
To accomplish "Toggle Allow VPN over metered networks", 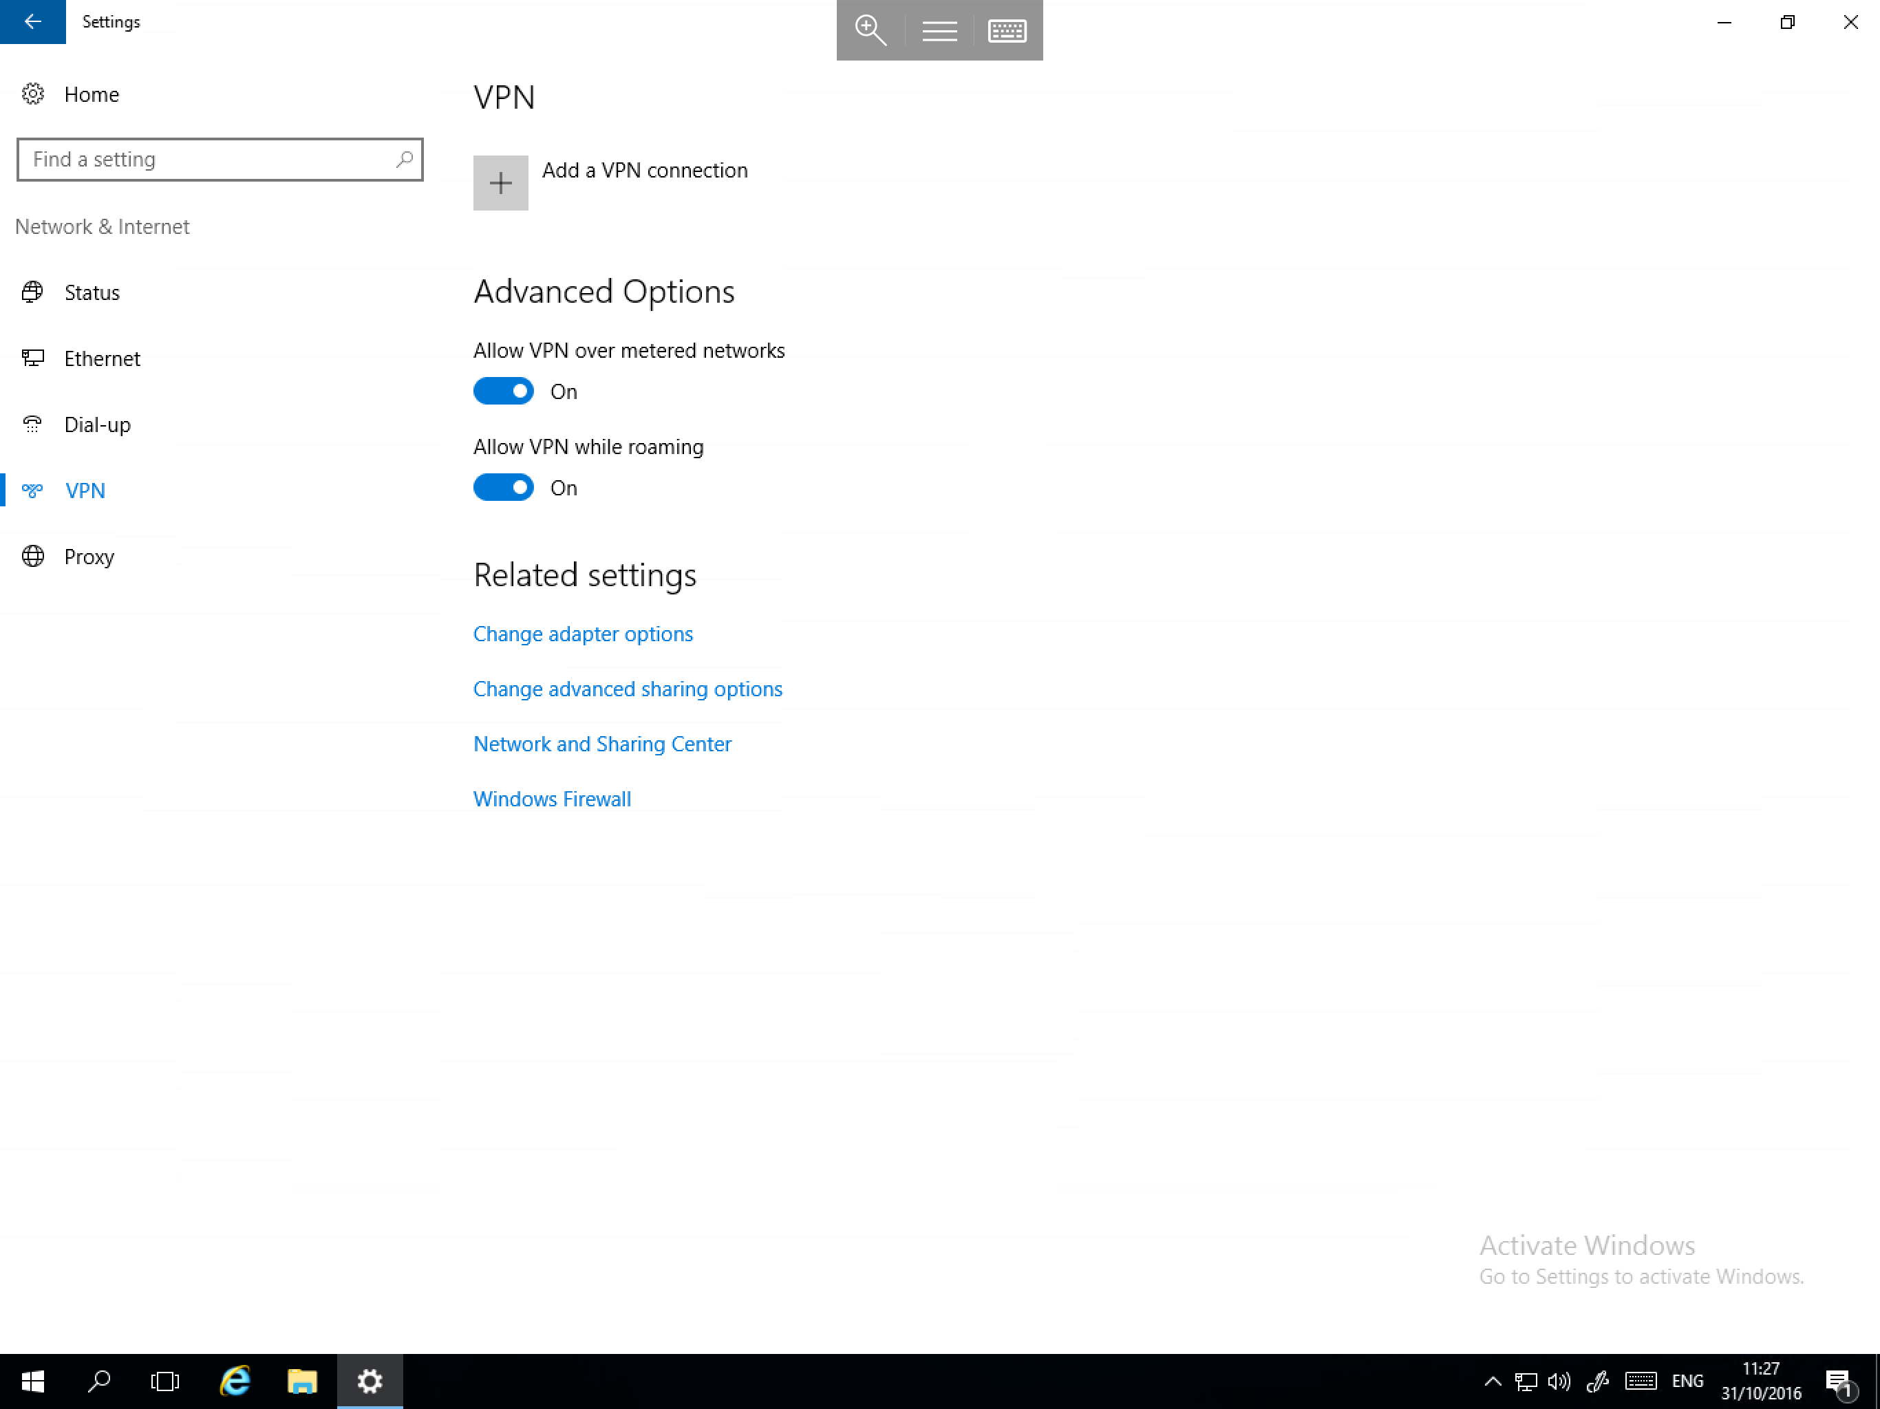I will pyautogui.click(x=503, y=389).
